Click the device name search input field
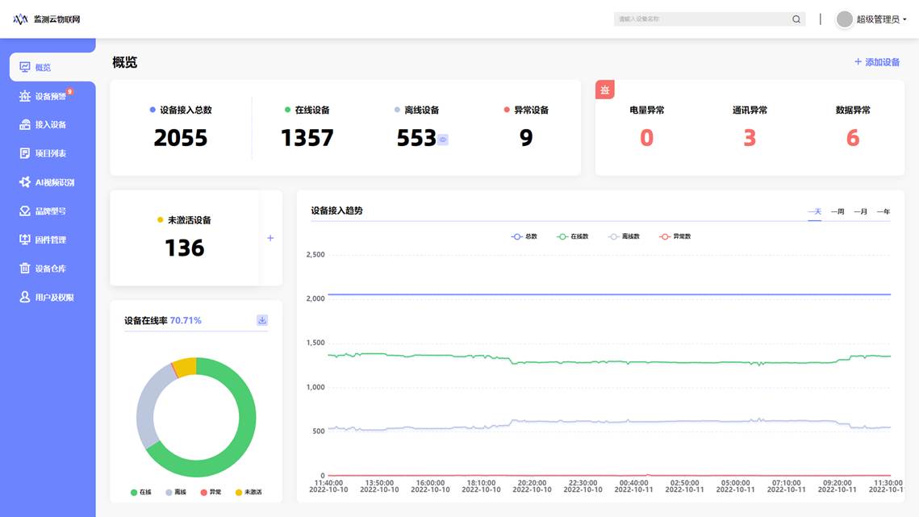This screenshot has width=919, height=517. [x=700, y=19]
